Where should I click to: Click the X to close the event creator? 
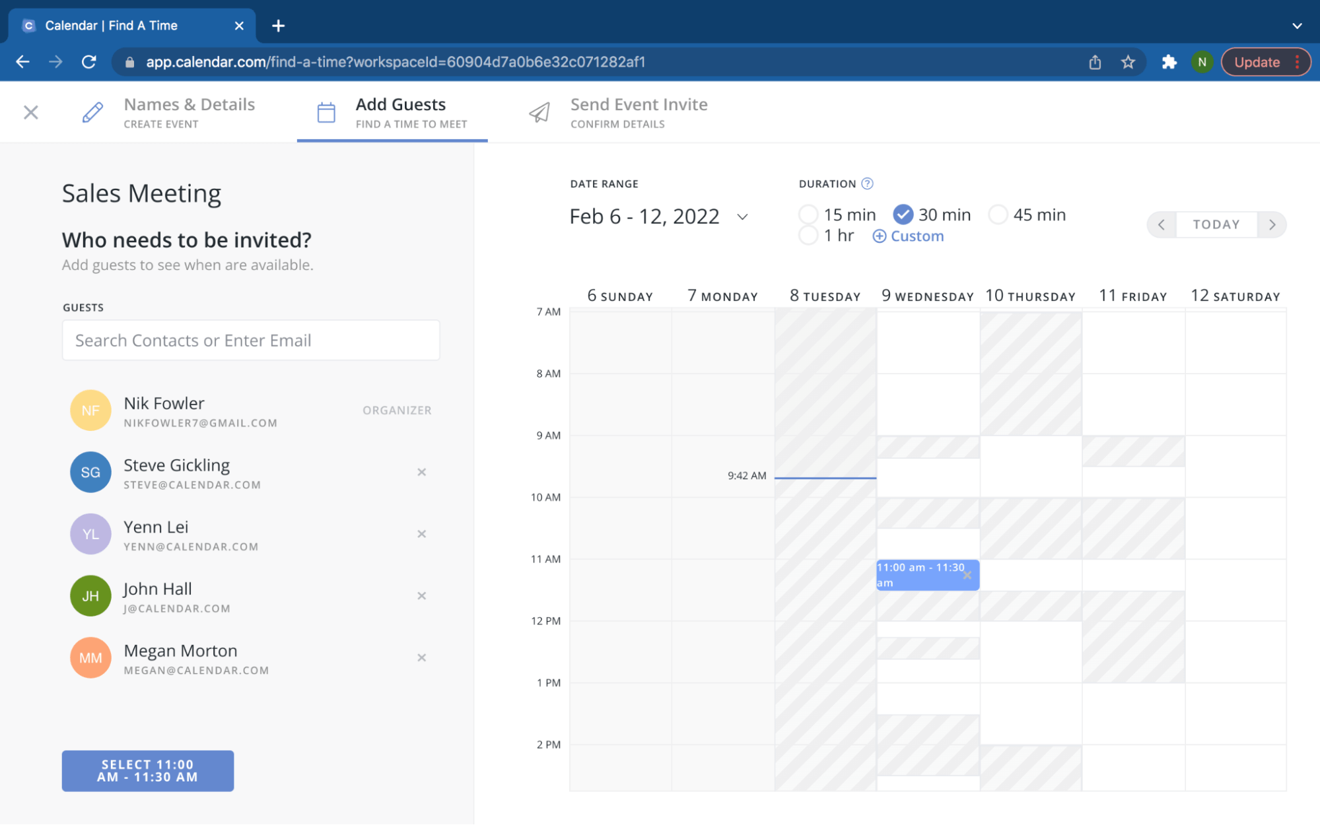pyautogui.click(x=30, y=112)
